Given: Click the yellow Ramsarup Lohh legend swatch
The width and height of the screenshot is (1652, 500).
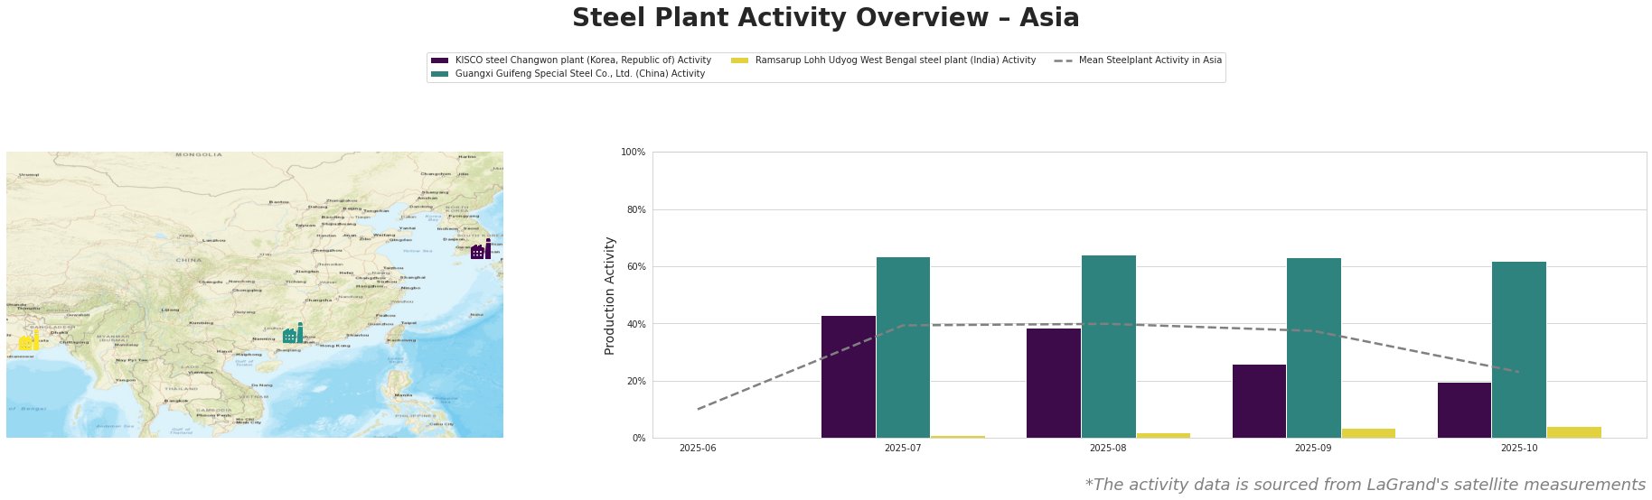Looking at the screenshot, I should point(739,60).
